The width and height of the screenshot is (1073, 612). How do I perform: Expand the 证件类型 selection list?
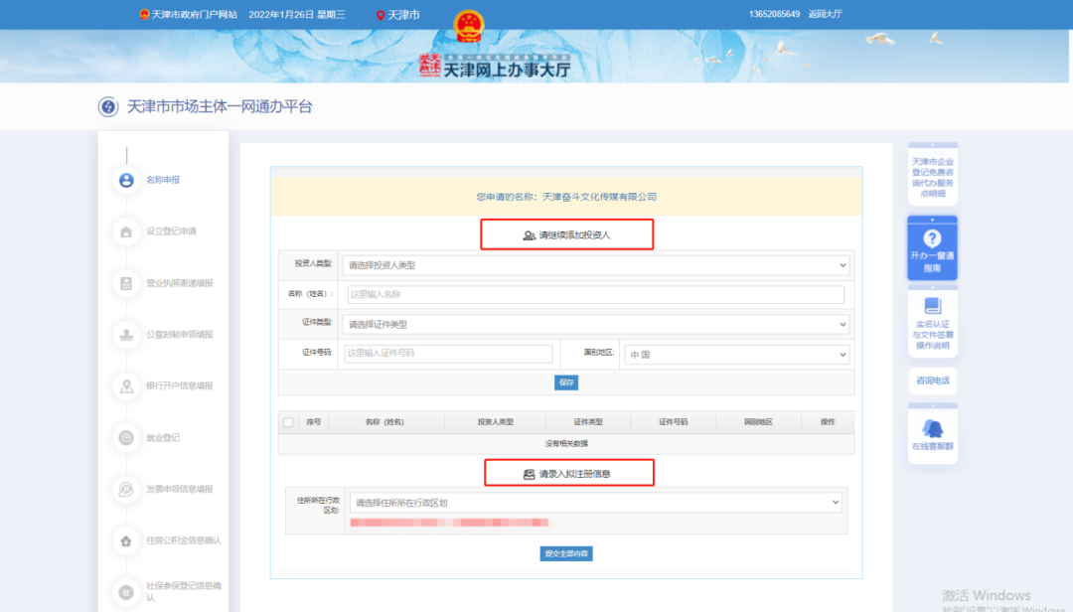point(596,324)
